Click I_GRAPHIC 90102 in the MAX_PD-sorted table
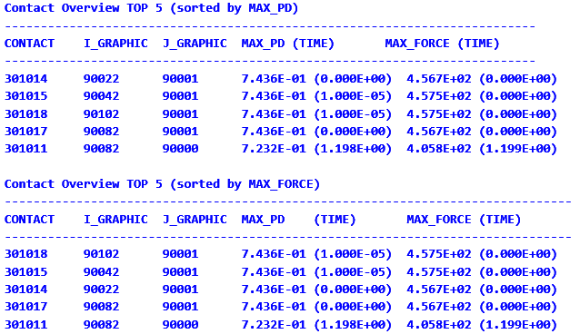580x334 pixels. click(101, 113)
